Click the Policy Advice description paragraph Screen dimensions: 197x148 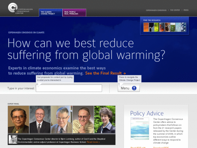pyautogui.click(x=168, y=131)
